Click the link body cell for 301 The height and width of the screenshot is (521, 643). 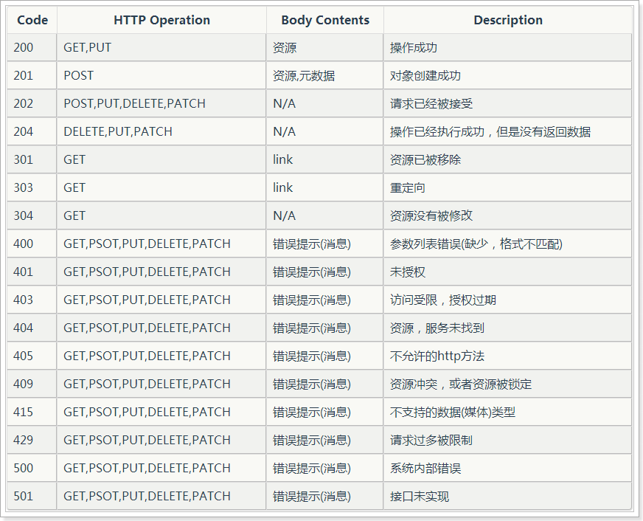click(x=324, y=159)
